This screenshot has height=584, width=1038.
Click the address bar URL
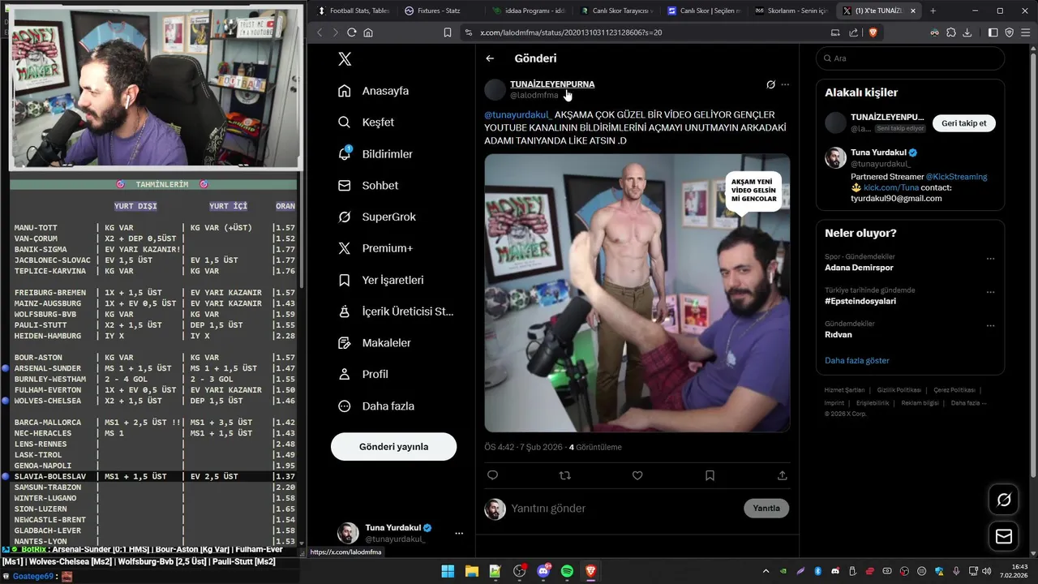coord(571,32)
